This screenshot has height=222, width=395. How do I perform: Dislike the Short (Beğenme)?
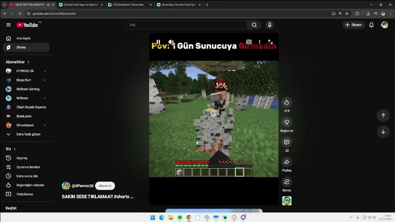(x=287, y=122)
